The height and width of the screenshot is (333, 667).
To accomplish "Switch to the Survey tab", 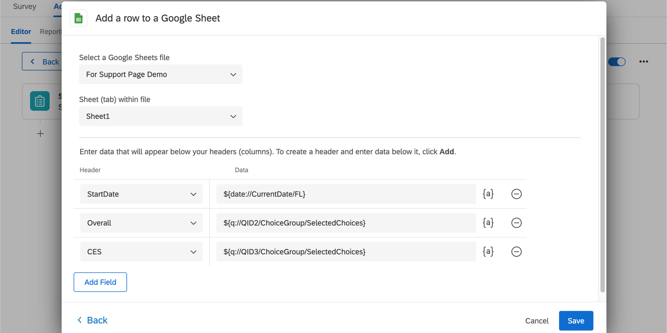I will click(x=25, y=7).
